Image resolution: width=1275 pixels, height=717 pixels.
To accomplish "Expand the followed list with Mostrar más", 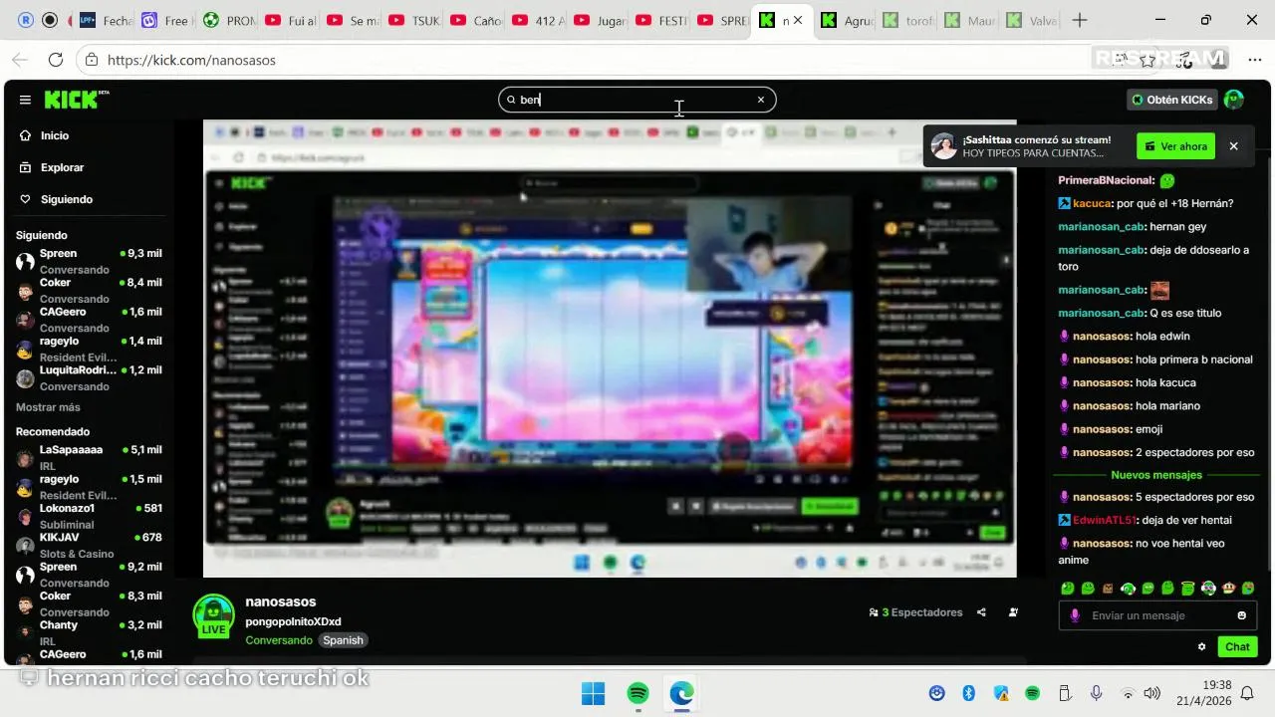I will [48, 407].
